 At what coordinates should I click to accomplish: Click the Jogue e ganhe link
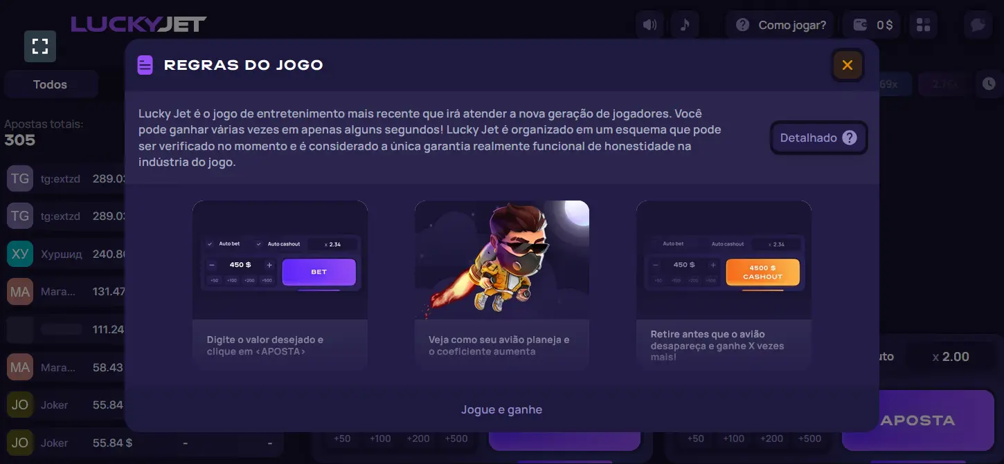(x=502, y=409)
